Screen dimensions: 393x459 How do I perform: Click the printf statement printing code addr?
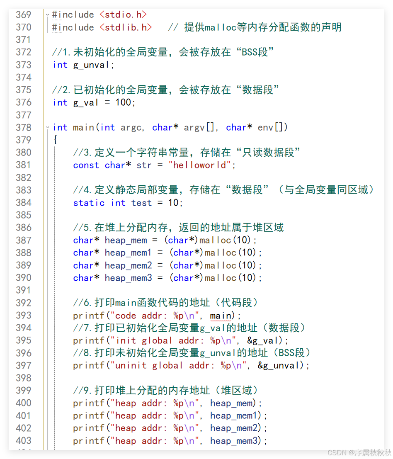point(145,316)
